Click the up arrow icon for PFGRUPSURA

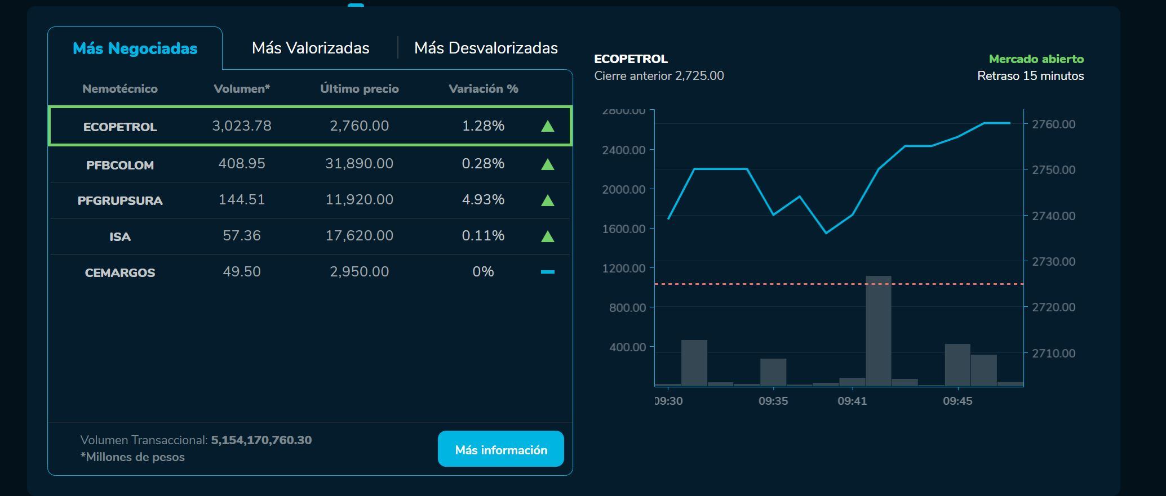point(547,200)
